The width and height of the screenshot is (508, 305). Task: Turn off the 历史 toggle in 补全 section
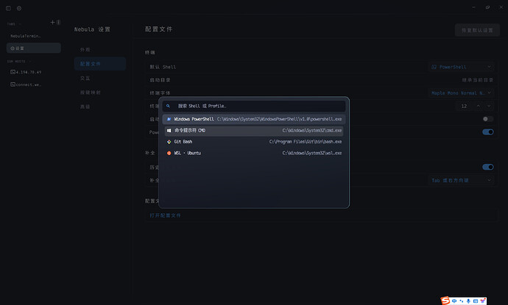click(x=488, y=167)
